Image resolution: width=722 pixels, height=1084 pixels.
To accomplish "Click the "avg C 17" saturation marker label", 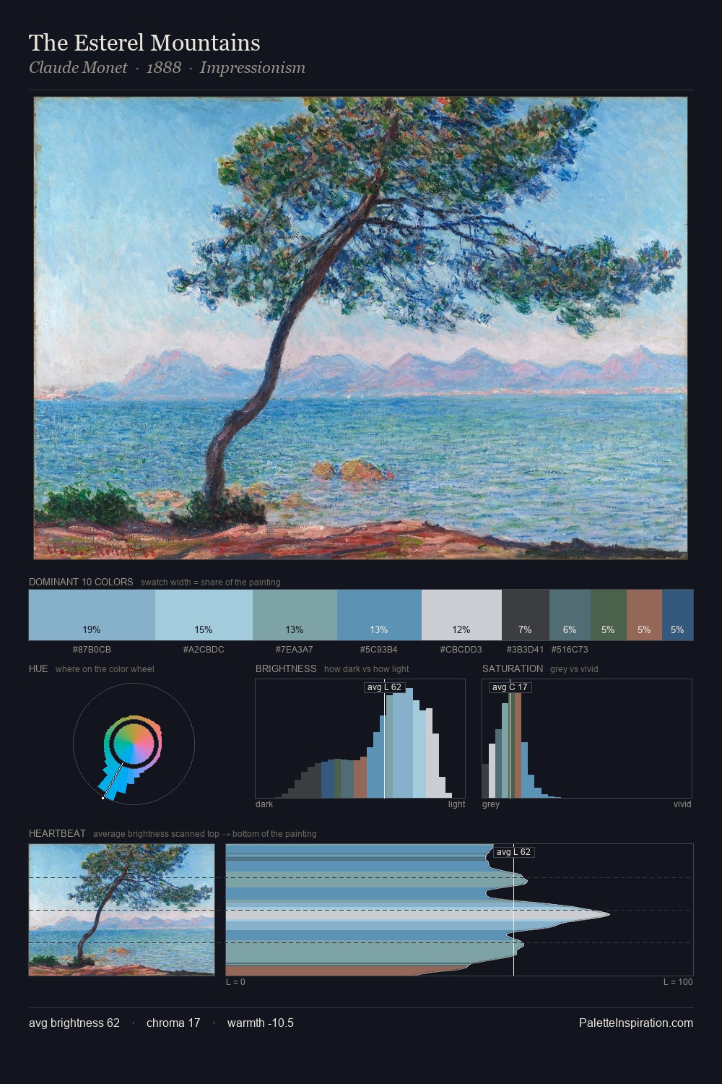I will (x=510, y=687).
